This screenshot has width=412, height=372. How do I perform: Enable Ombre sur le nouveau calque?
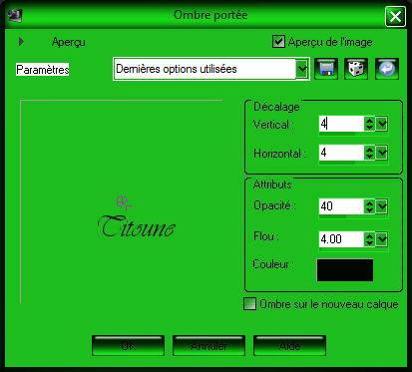click(250, 303)
